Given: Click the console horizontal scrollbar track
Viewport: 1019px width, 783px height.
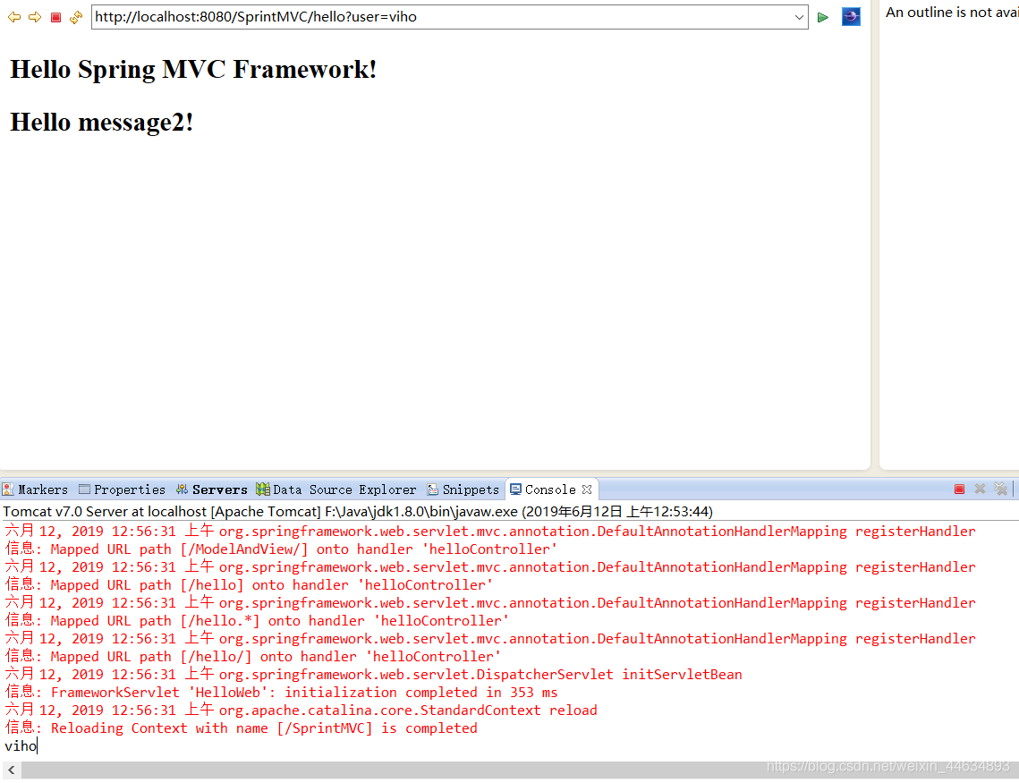Looking at the screenshot, I should (518, 770).
